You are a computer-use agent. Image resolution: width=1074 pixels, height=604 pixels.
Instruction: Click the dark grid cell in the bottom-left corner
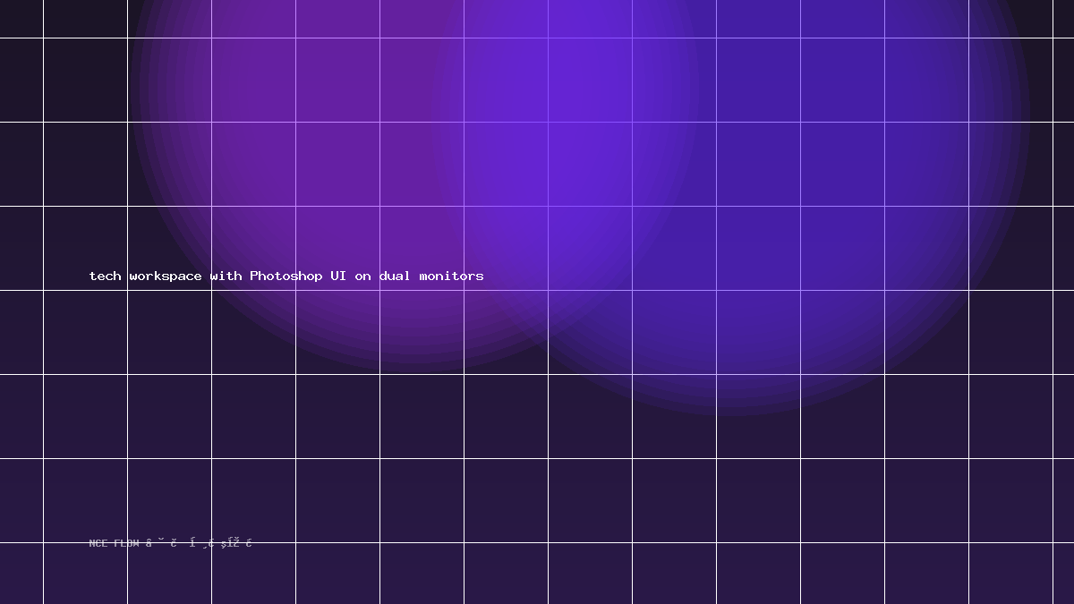click(21, 574)
